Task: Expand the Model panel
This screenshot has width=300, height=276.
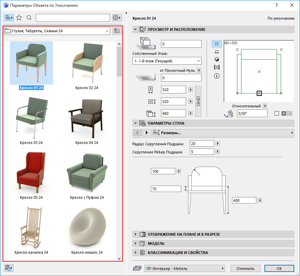Action: click(156, 243)
